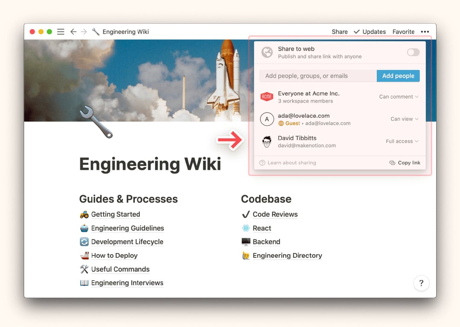
Task: Click the Acme Inc. workspace logo
Action: pos(267,97)
